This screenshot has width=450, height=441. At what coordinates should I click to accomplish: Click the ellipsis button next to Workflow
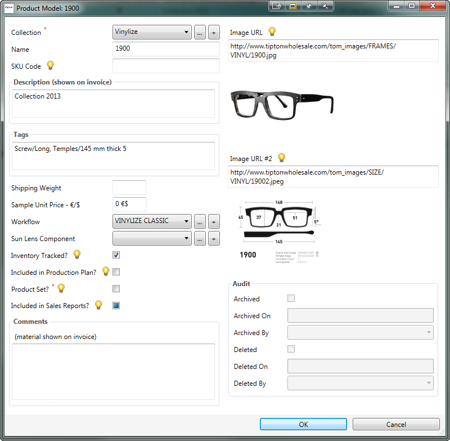[200, 222]
